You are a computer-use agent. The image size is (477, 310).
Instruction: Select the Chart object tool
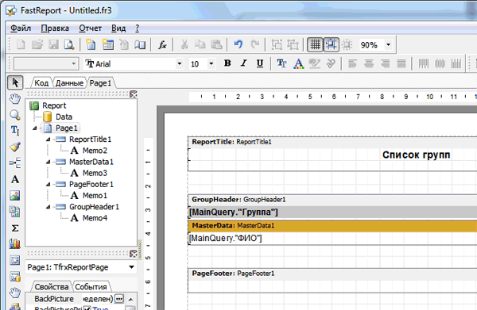click(14, 243)
